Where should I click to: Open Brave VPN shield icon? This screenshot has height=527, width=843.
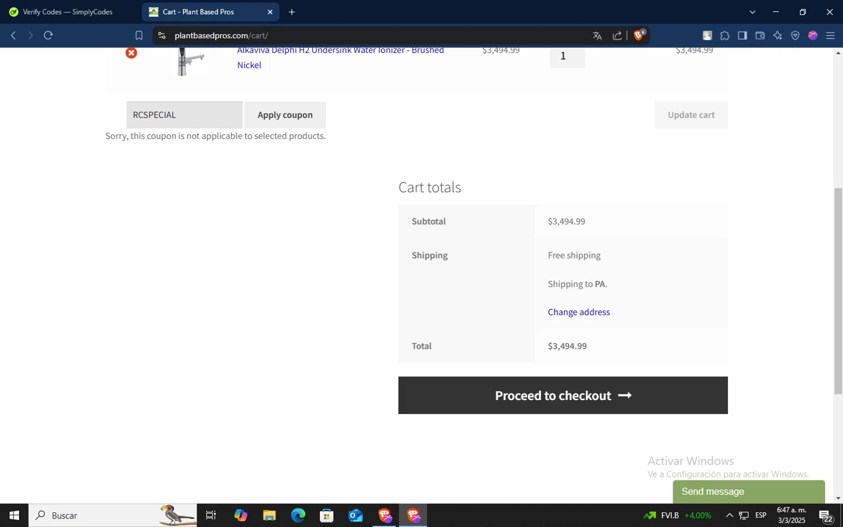(795, 35)
